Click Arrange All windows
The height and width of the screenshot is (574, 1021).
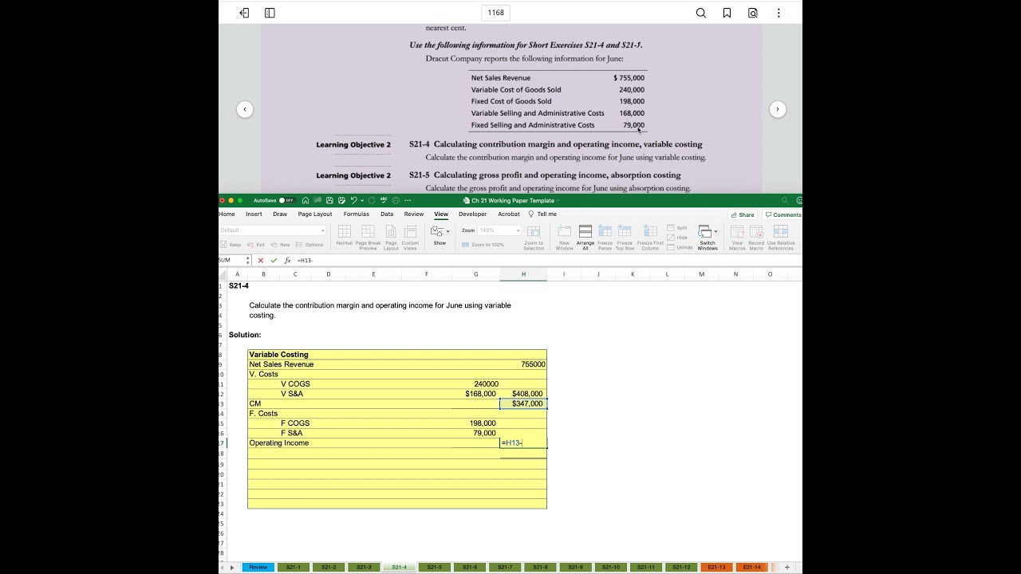[x=585, y=238]
